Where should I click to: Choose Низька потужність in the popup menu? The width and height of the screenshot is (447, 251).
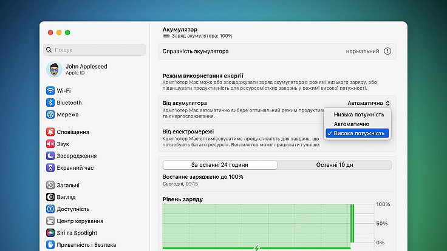[358, 115]
